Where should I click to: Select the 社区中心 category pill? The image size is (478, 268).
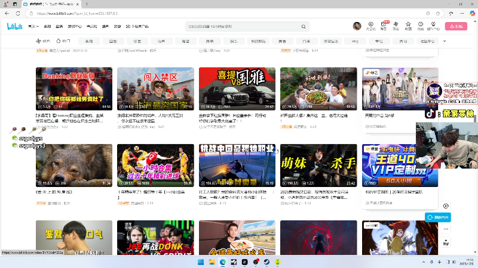click(427, 41)
